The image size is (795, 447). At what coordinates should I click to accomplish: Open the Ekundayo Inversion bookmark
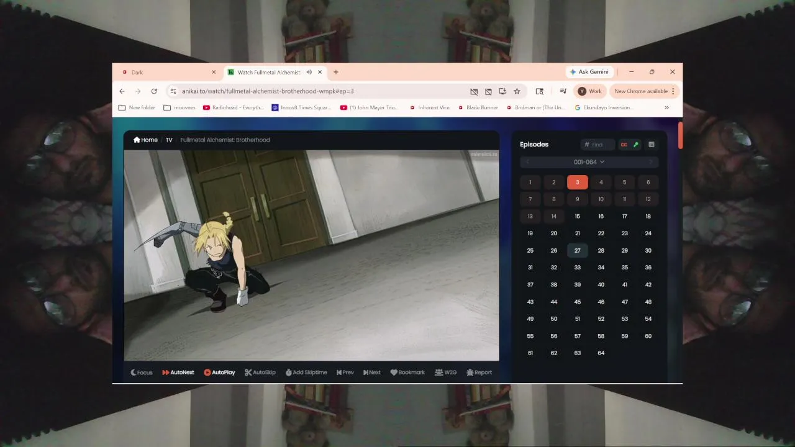[x=604, y=107]
